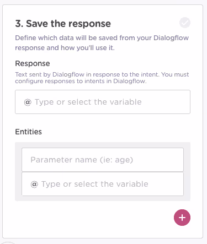Click the pink plus button to add entity
207x244 pixels.
pyautogui.click(x=182, y=218)
